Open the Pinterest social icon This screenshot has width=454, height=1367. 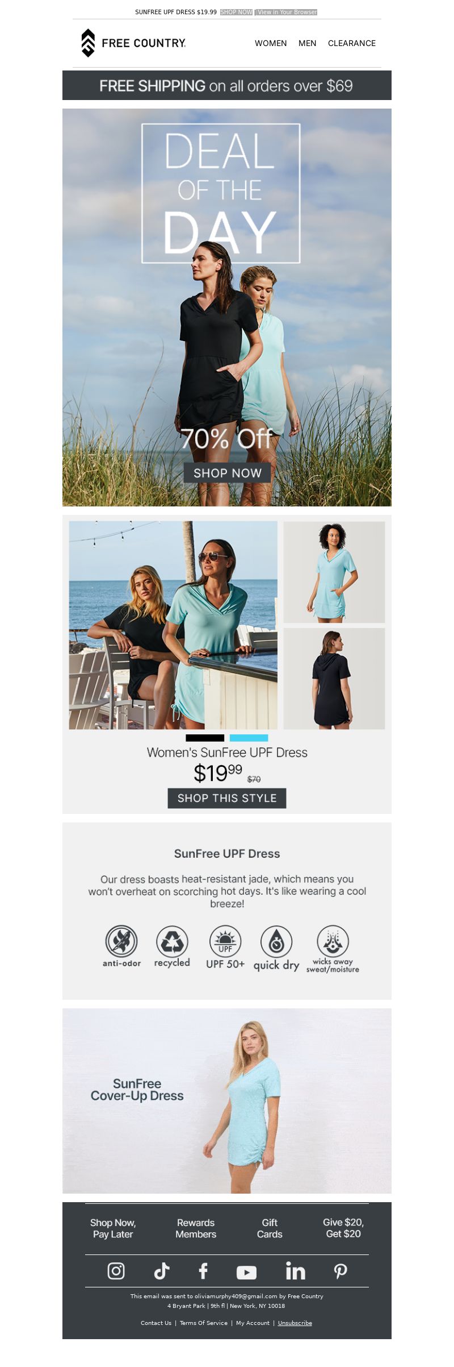click(340, 1271)
